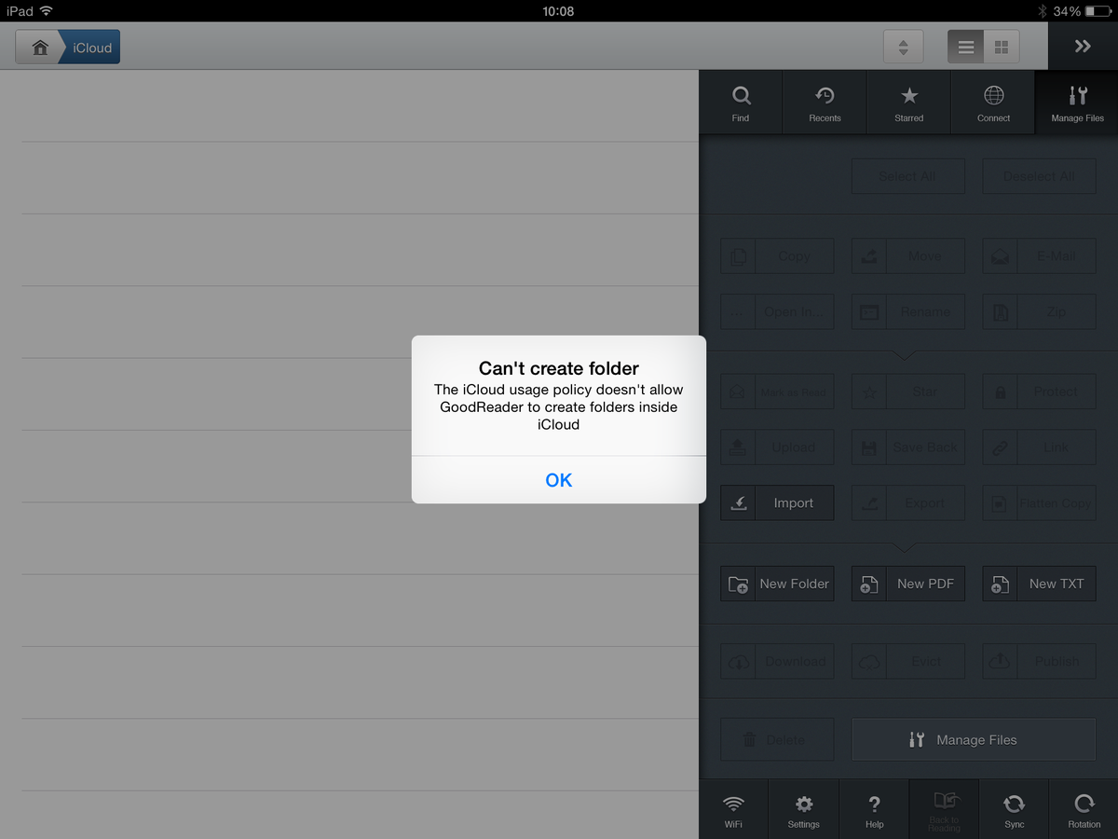Open the Connect tab
Image resolution: width=1118 pixels, height=839 pixels.
pos(993,103)
